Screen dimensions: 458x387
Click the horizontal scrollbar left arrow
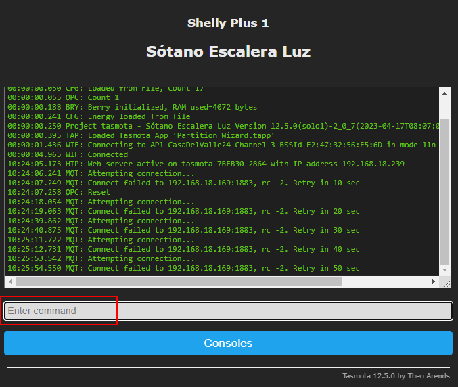[x=10, y=281]
